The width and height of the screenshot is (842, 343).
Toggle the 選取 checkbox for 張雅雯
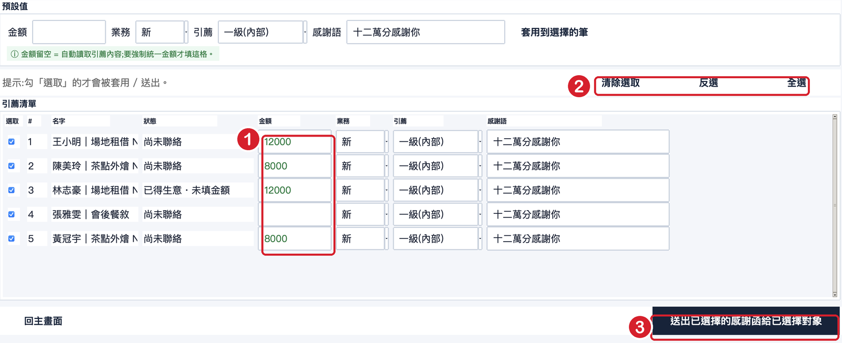tap(12, 214)
